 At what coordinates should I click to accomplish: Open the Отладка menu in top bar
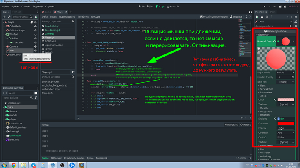click(x=26, y=6)
